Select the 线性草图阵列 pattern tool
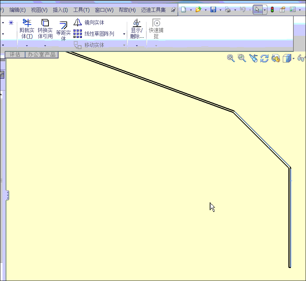306x281 pixels. (x=94, y=34)
